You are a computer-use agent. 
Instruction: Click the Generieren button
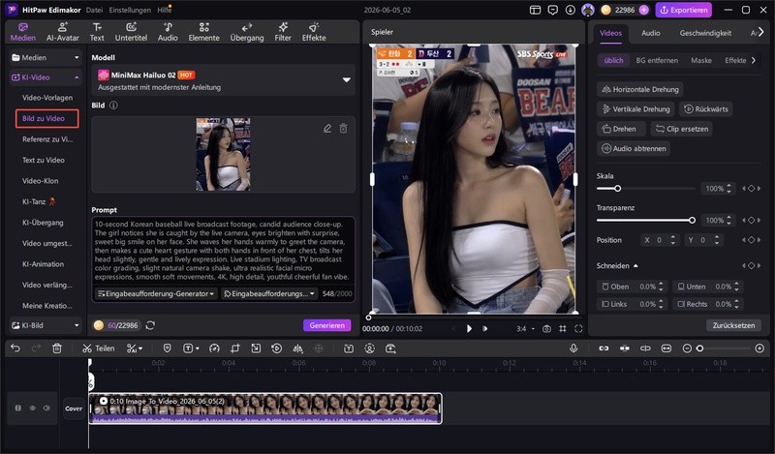point(326,325)
